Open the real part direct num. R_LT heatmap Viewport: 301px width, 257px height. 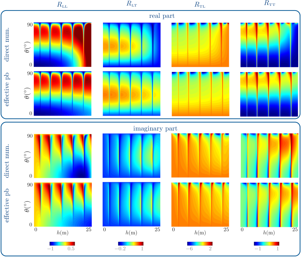point(132,45)
